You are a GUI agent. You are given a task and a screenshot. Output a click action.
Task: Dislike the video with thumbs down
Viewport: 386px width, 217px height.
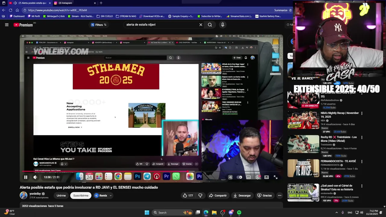[200, 196]
